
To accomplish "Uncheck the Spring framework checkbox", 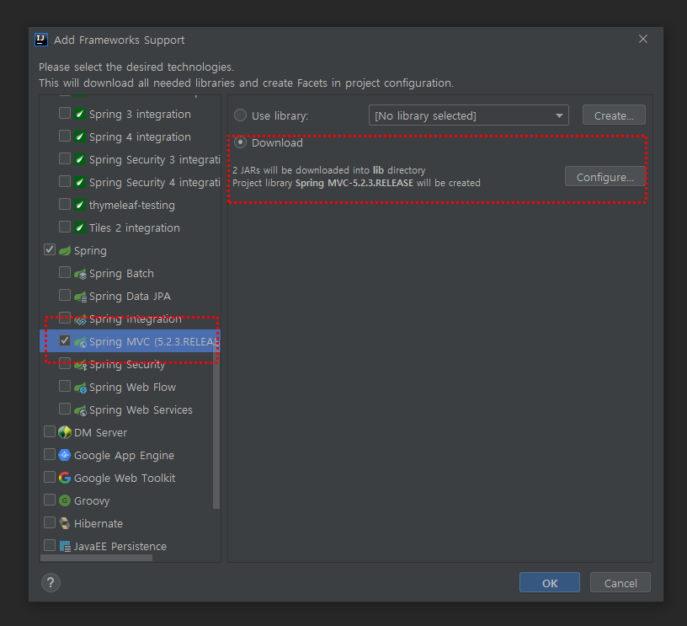I will [50, 250].
